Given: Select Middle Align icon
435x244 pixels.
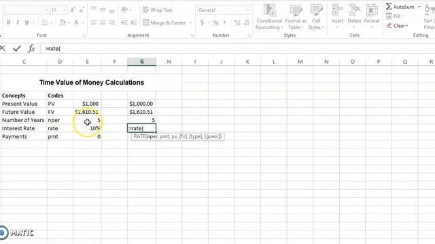Looking at the screenshot, I should (x=103, y=9).
